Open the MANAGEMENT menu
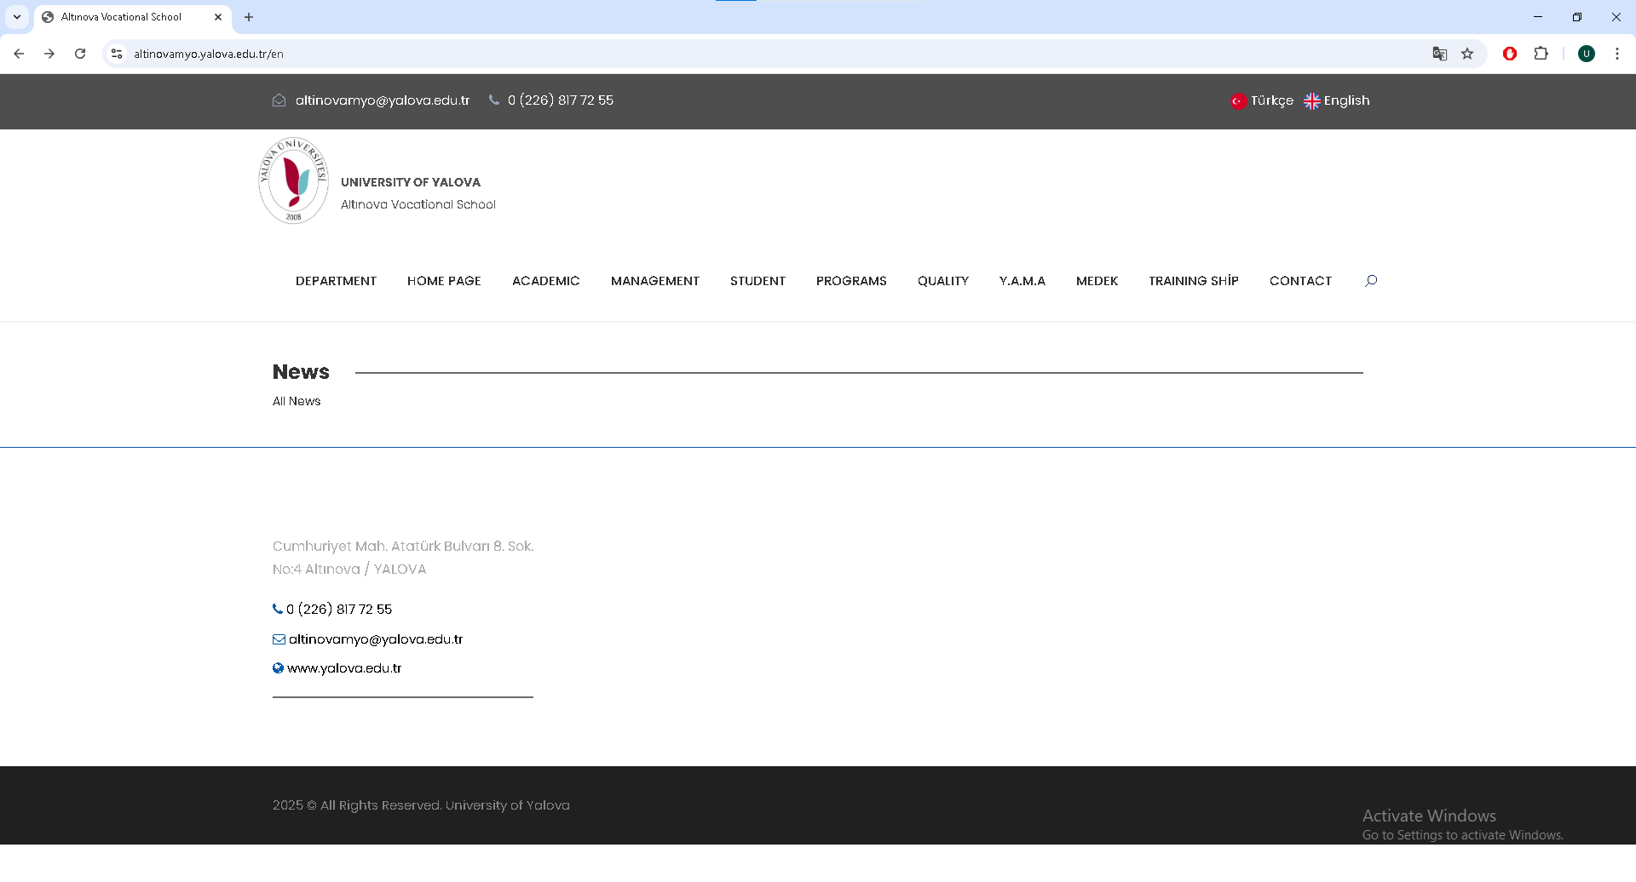1636x882 pixels. [655, 281]
